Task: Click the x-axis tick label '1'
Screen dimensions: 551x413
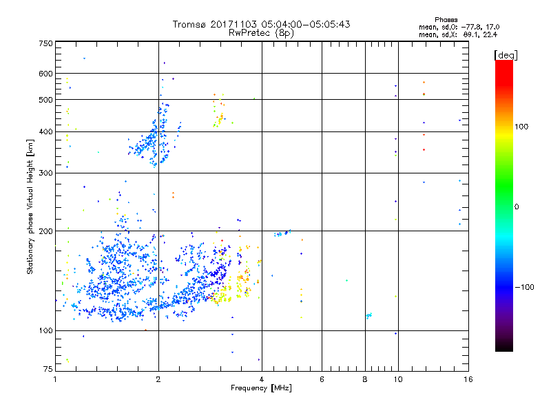Action: pyautogui.click(x=55, y=379)
